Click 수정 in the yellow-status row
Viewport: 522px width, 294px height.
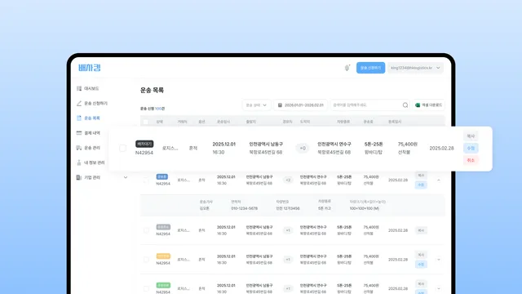(x=421, y=264)
